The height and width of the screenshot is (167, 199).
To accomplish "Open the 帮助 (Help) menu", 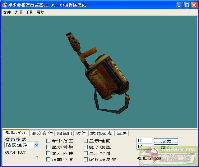I will pos(40,12).
